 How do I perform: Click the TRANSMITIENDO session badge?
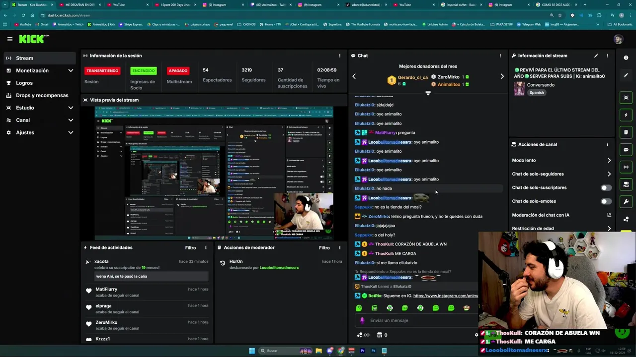(x=103, y=71)
